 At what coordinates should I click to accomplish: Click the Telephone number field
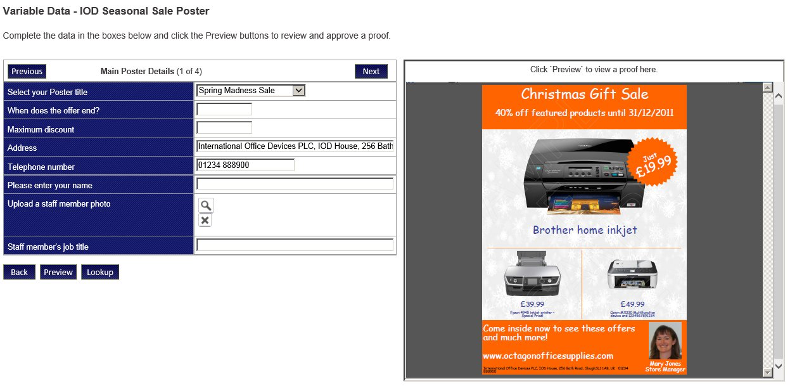(245, 165)
